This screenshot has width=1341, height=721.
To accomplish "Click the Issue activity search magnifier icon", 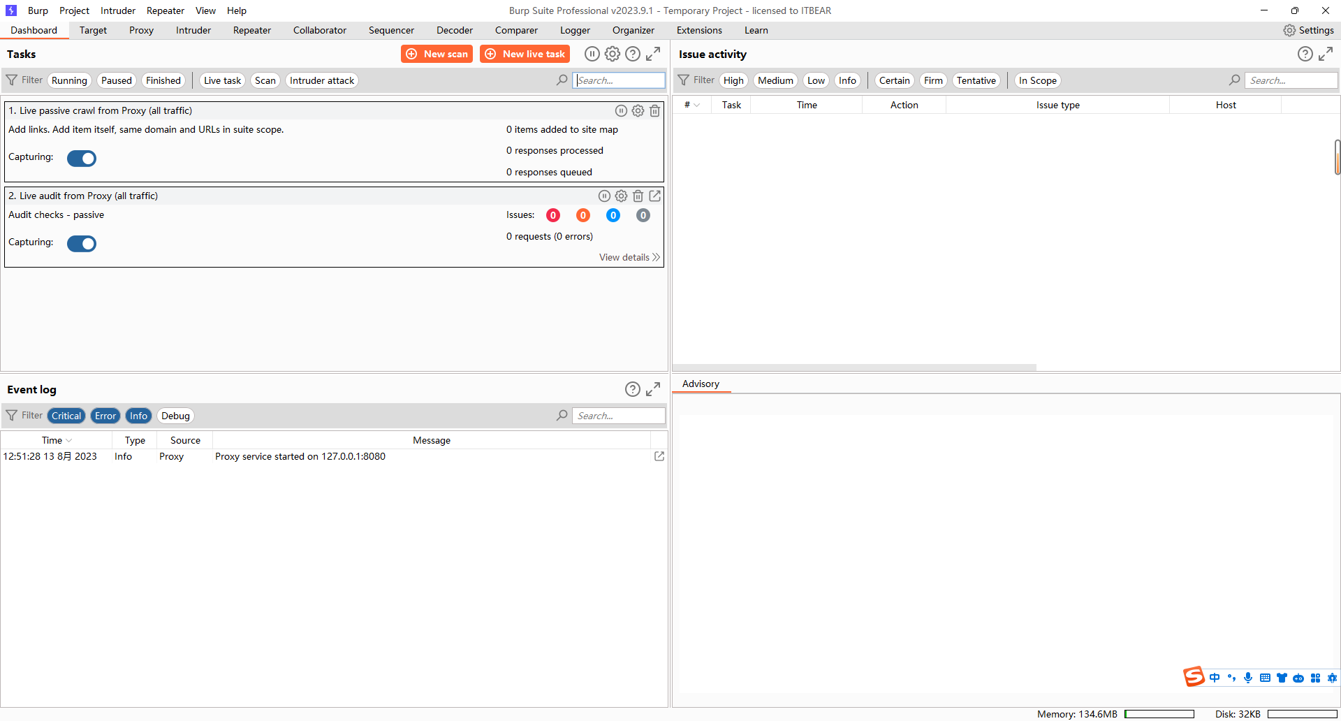I will [x=1235, y=80].
